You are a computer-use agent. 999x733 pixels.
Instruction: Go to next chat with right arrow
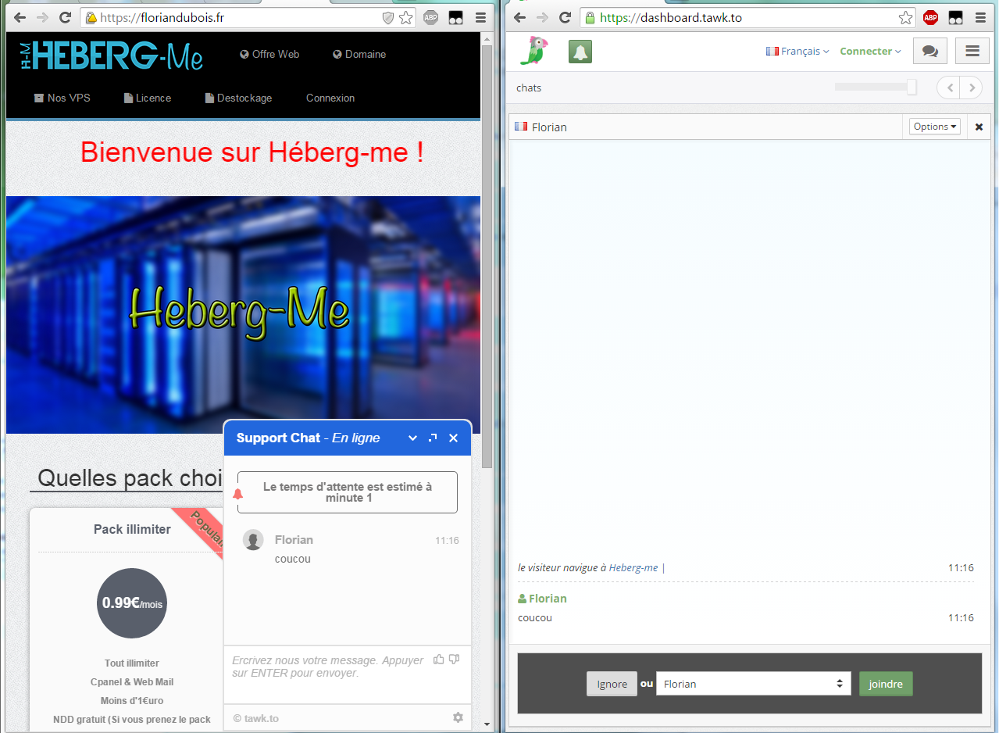coord(971,88)
